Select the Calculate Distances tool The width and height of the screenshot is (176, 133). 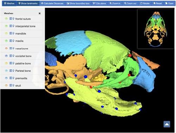(52, 4)
